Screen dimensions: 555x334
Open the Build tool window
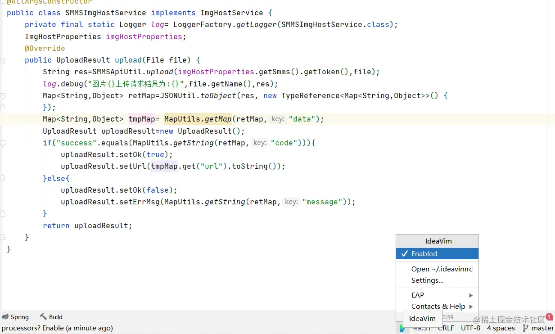51,317
